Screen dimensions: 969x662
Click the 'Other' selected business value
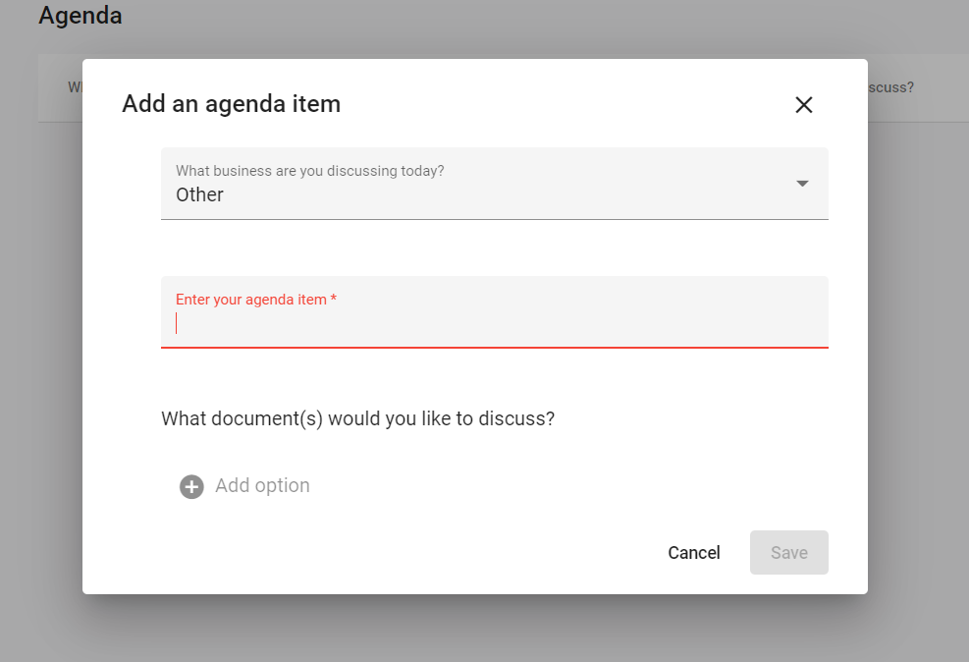[200, 194]
